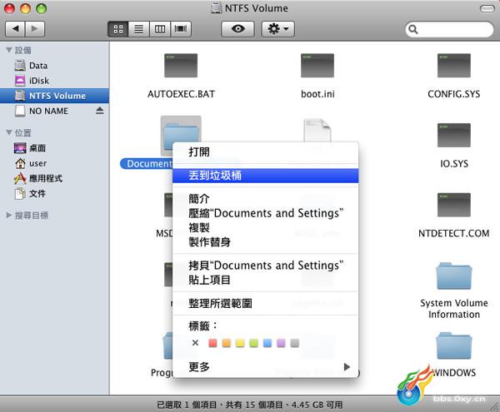
Task: Apply the orange label color
Action: pos(227,343)
